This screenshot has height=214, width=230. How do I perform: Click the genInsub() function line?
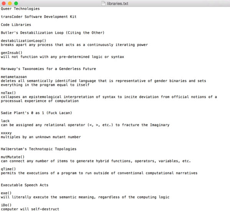pos(11,53)
